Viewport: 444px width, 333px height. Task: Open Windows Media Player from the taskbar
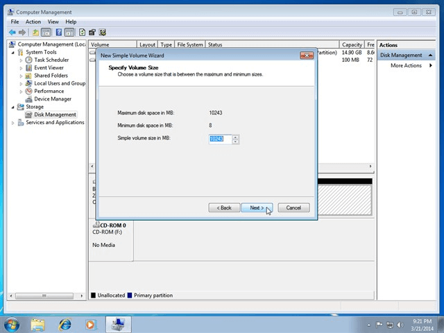tap(91, 325)
